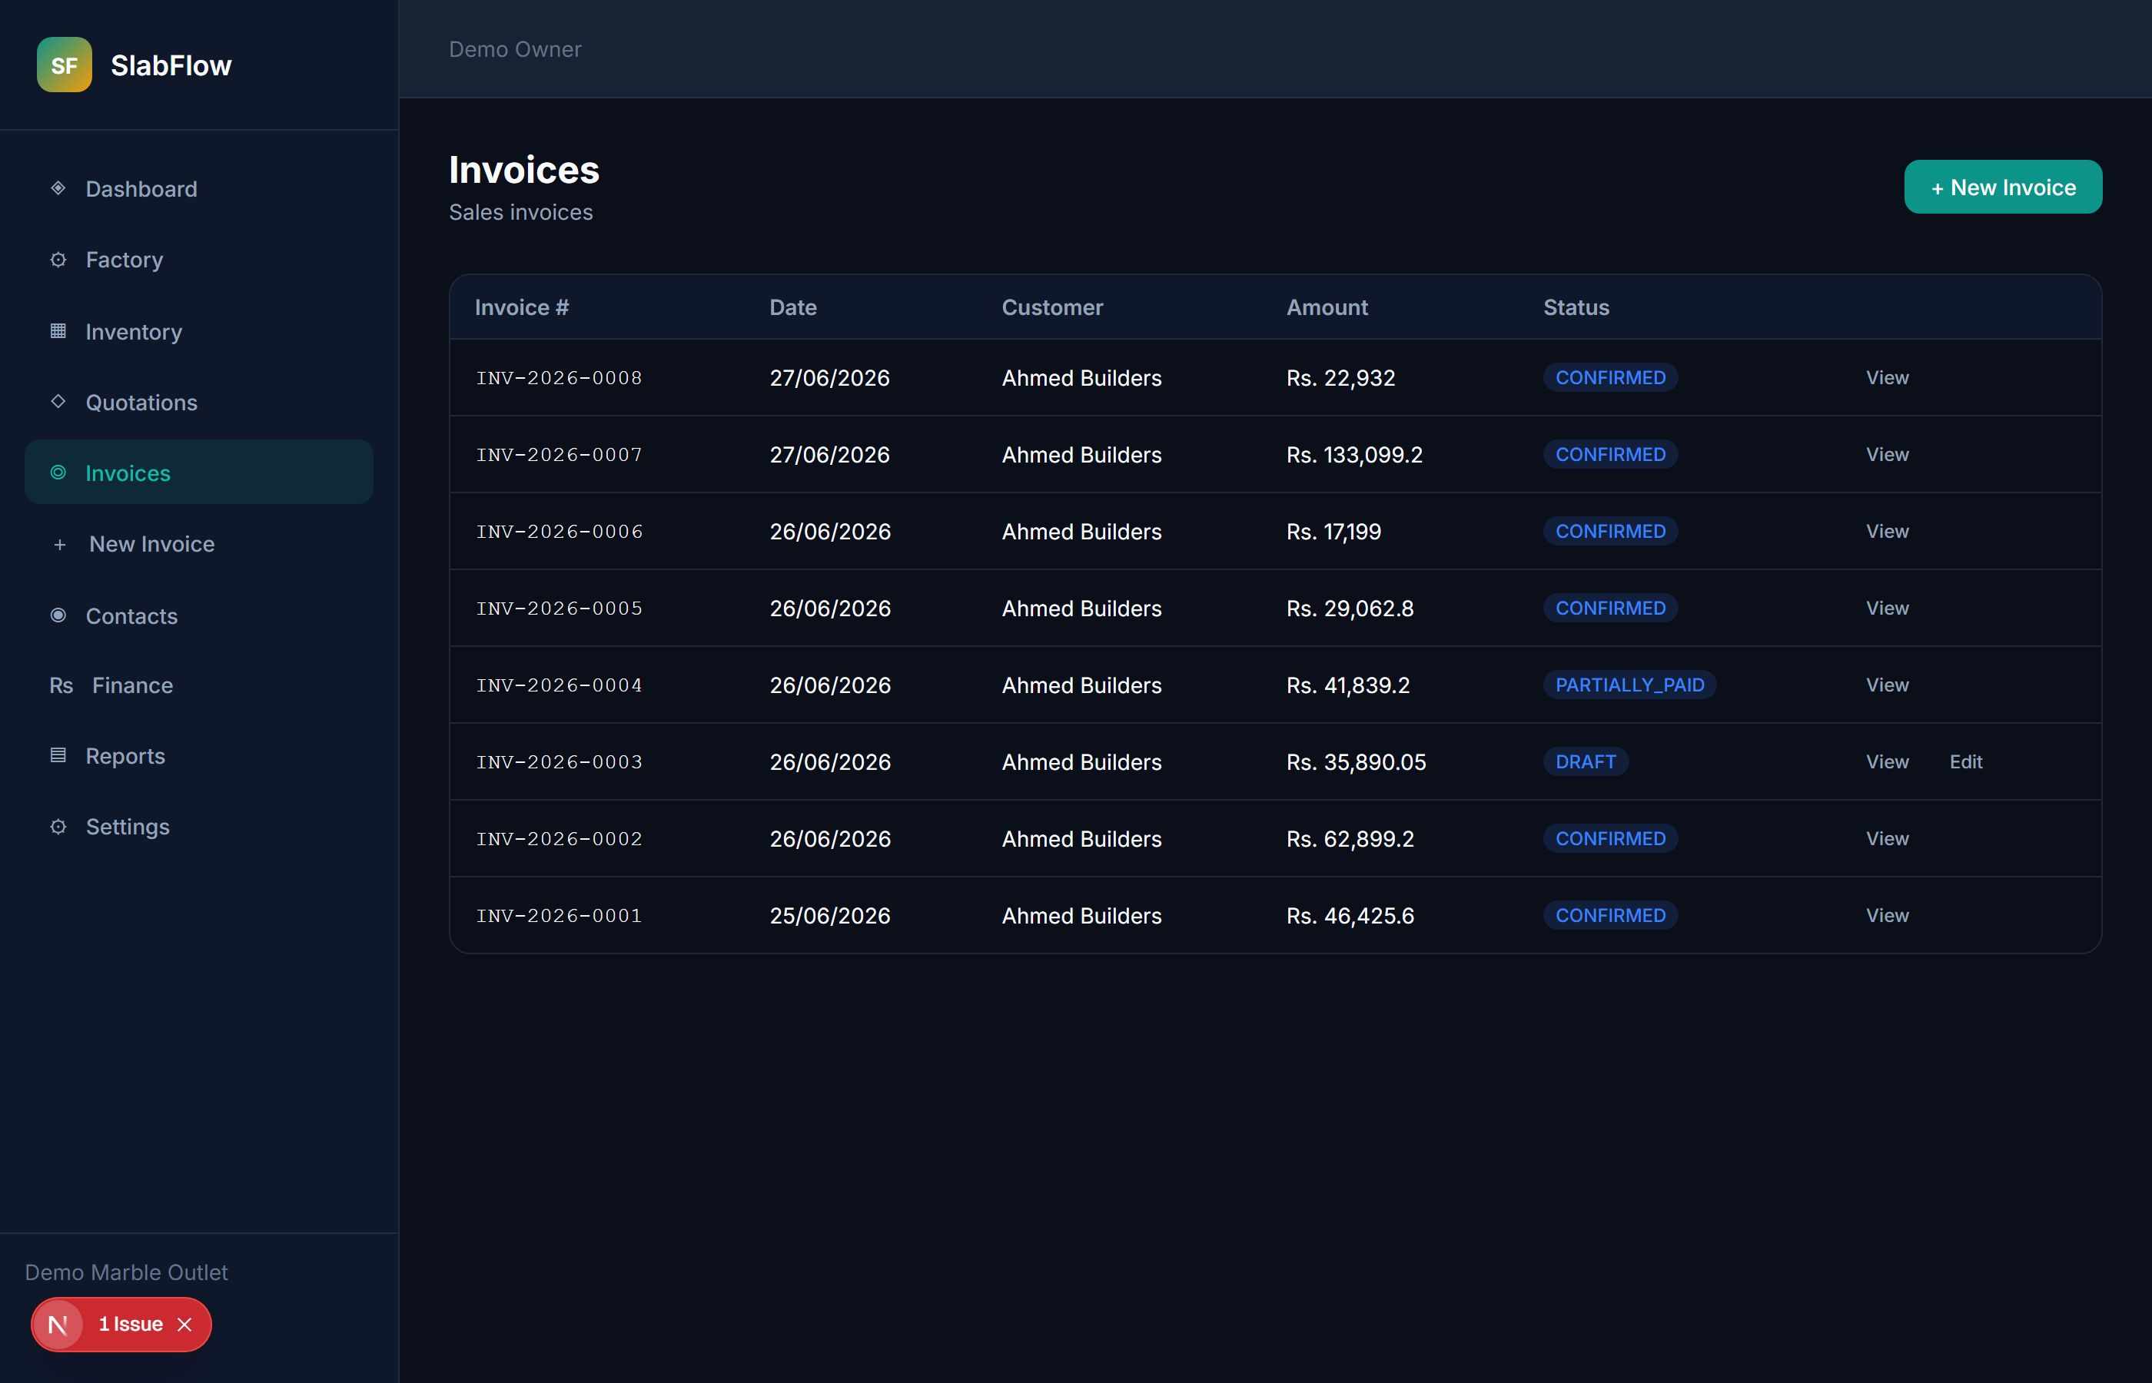Click the Invoice # column header
Screen dimensions: 2152x1383
(522, 307)
